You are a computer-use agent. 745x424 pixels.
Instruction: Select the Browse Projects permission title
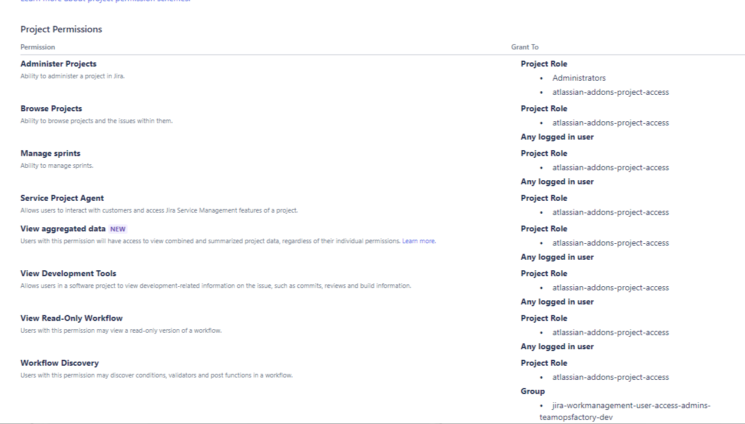(x=51, y=108)
